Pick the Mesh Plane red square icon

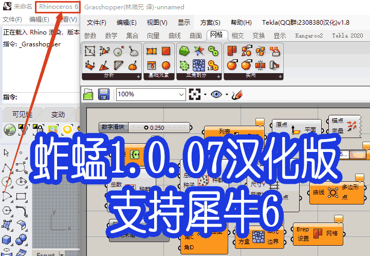tap(166, 51)
